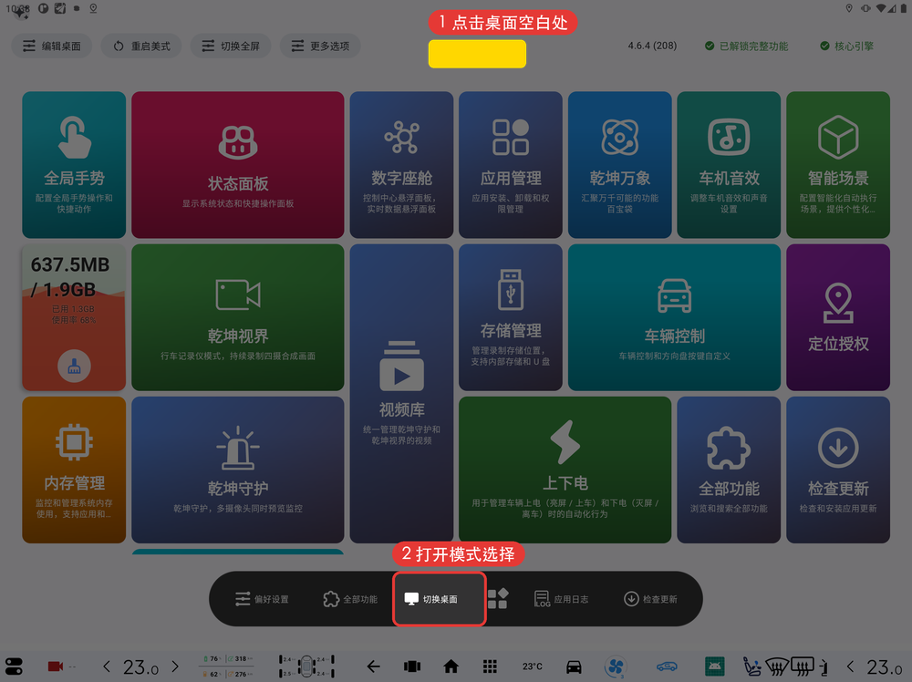The height and width of the screenshot is (682, 912).
Task: Tap the tire pressure display widget
Action: pos(306,666)
